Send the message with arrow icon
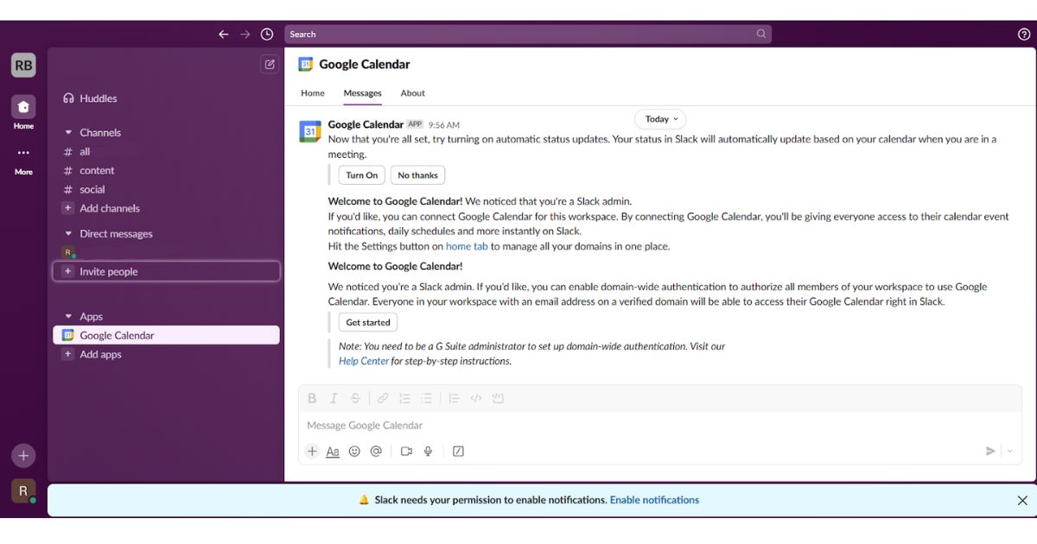 990,451
